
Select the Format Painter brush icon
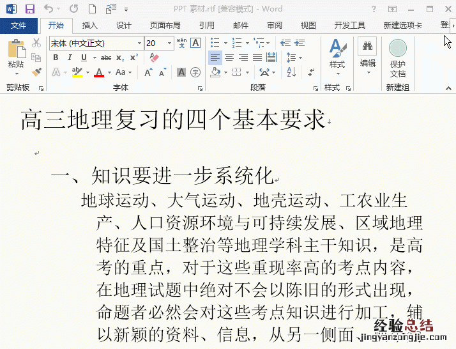[x=36, y=72]
